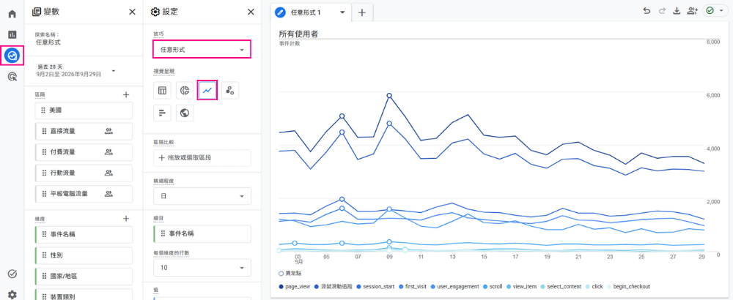Toggle click legend series
The image size is (733, 300).
594,287
